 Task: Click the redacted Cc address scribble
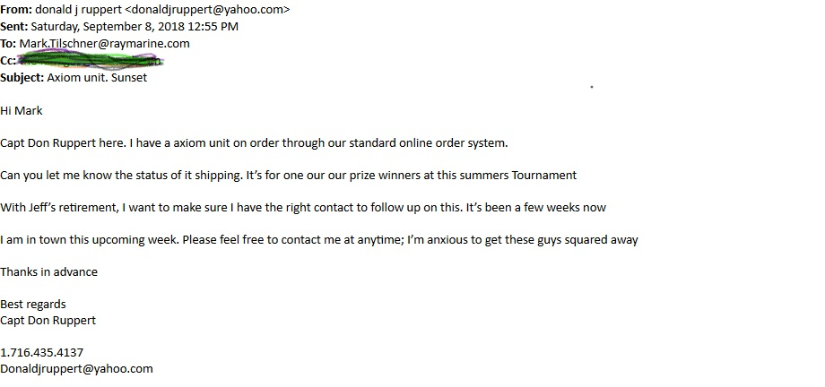[91, 59]
